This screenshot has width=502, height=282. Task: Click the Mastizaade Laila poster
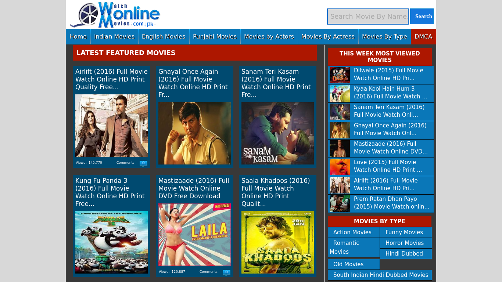194,235
